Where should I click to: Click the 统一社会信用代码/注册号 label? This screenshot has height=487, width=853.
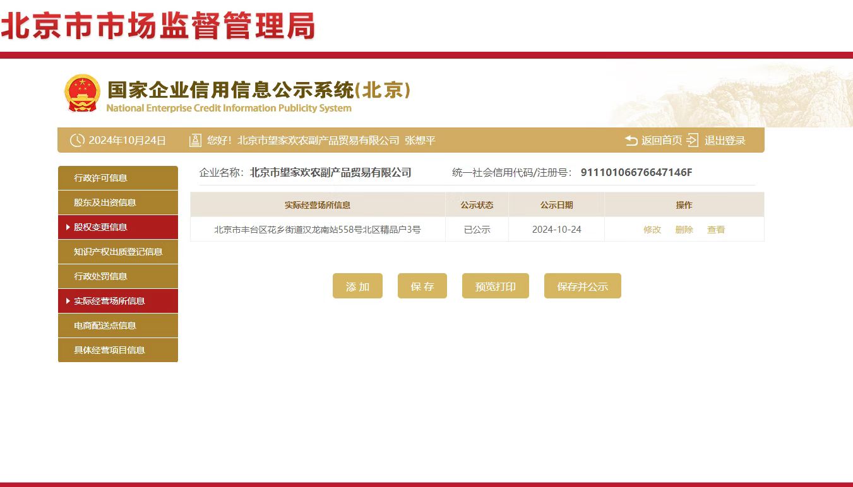point(512,172)
